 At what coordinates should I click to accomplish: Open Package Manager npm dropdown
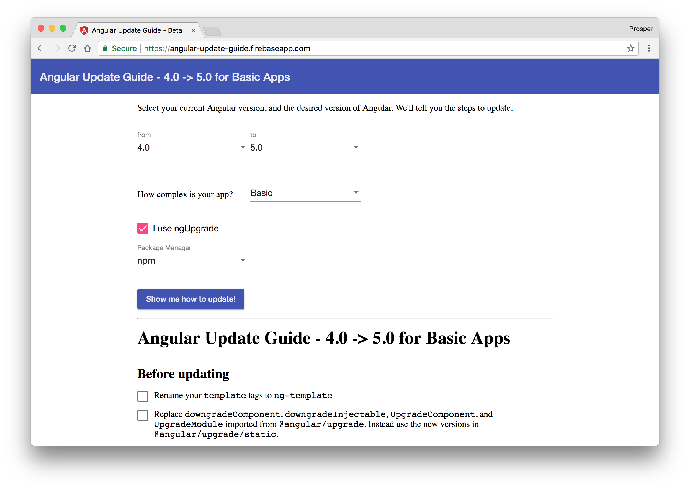pyautogui.click(x=192, y=261)
